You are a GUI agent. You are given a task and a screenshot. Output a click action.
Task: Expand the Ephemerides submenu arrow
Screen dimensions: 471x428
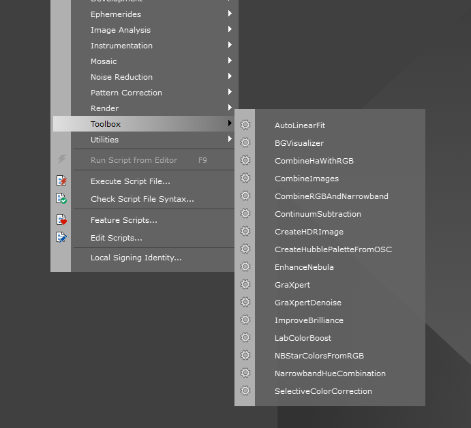click(x=230, y=14)
